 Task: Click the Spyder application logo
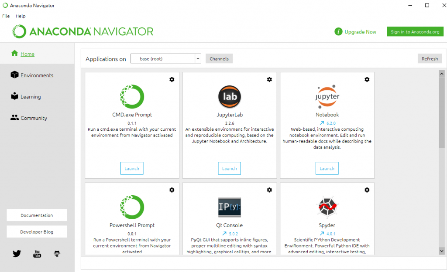[x=327, y=206]
